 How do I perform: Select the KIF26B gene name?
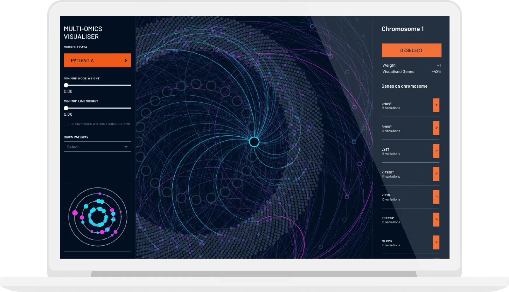(387, 173)
